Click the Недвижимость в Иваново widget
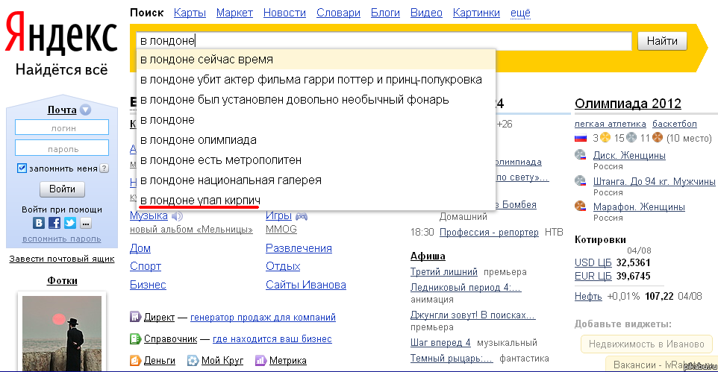Screen dimensions: 718x372 [x=646, y=344]
